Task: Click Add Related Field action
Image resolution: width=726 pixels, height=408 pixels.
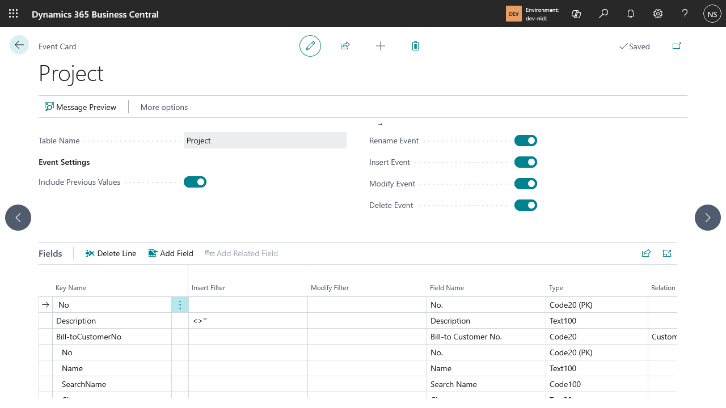Action: point(242,253)
